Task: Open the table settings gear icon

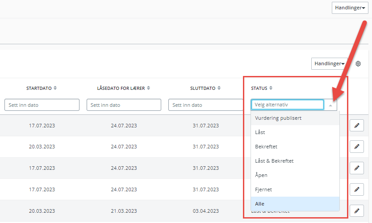Action: tap(358, 63)
